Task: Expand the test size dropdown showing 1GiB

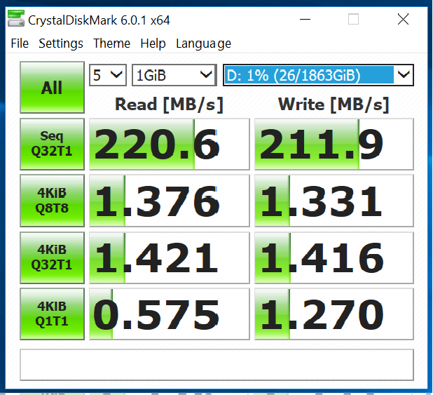Action: pos(174,75)
